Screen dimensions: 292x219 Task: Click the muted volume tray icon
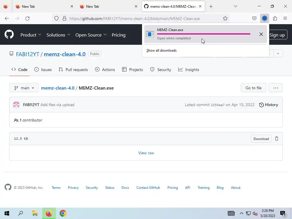tap(255, 214)
